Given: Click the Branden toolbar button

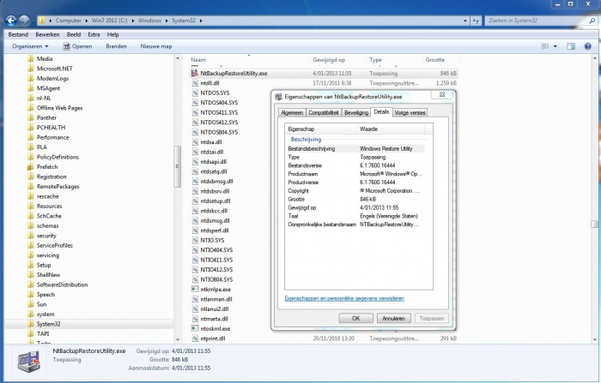Looking at the screenshot, I should (116, 46).
